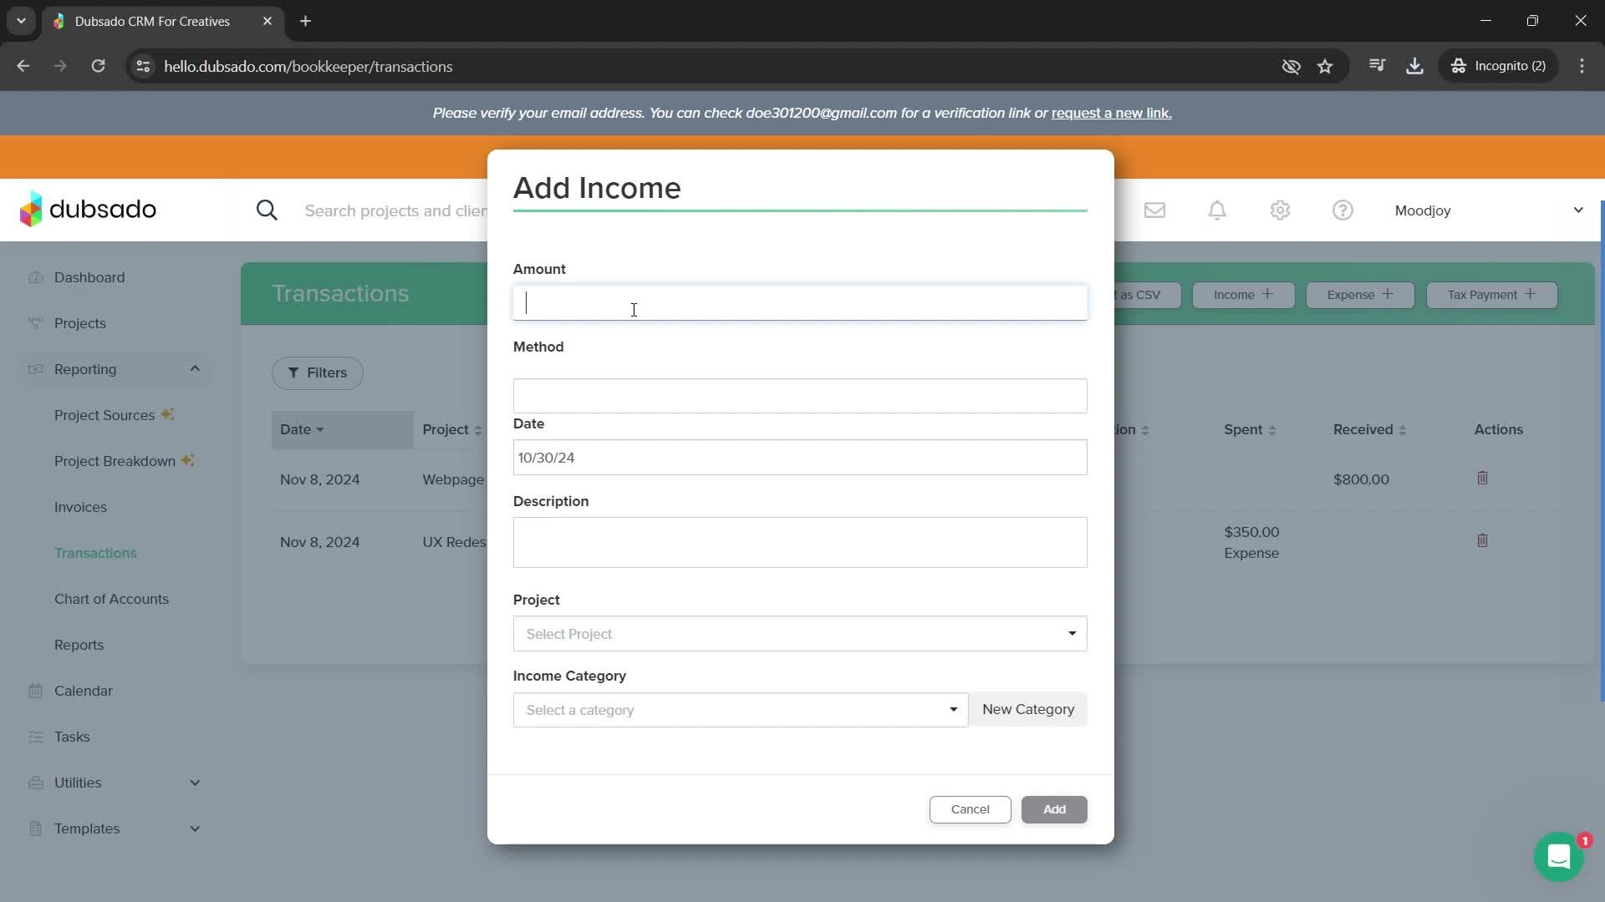1605x902 pixels.
Task: Click the Description text area
Action: point(800,542)
